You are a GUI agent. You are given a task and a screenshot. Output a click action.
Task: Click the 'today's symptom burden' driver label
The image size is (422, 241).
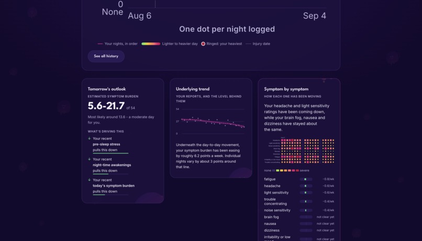pos(114,186)
